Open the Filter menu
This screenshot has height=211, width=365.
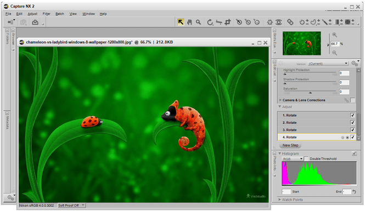[46, 14]
